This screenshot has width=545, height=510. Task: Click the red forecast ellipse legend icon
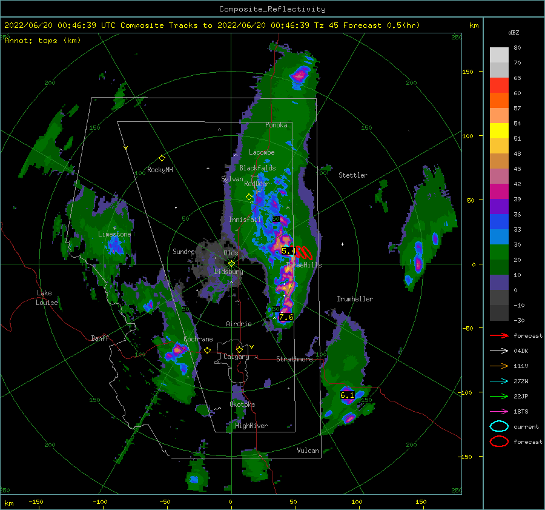click(x=499, y=441)
